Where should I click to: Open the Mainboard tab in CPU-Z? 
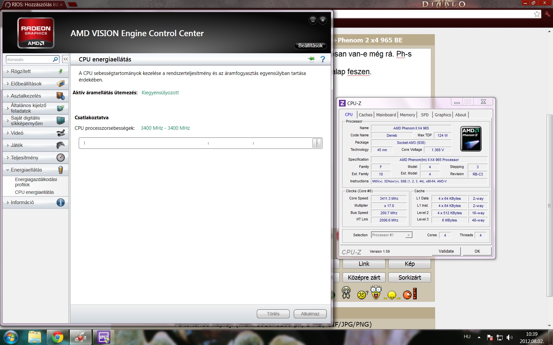[x=386, y=115]
